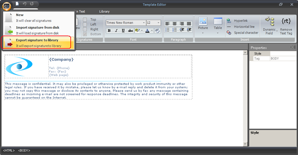Screen dimensions: 298x155
Task: Insert a Horizontal line
Action: pyautogui.click(x=241, y=27)
